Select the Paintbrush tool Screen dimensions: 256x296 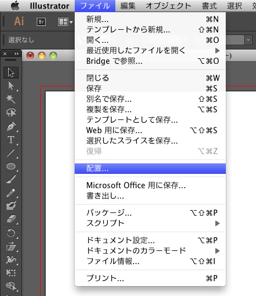11,179
